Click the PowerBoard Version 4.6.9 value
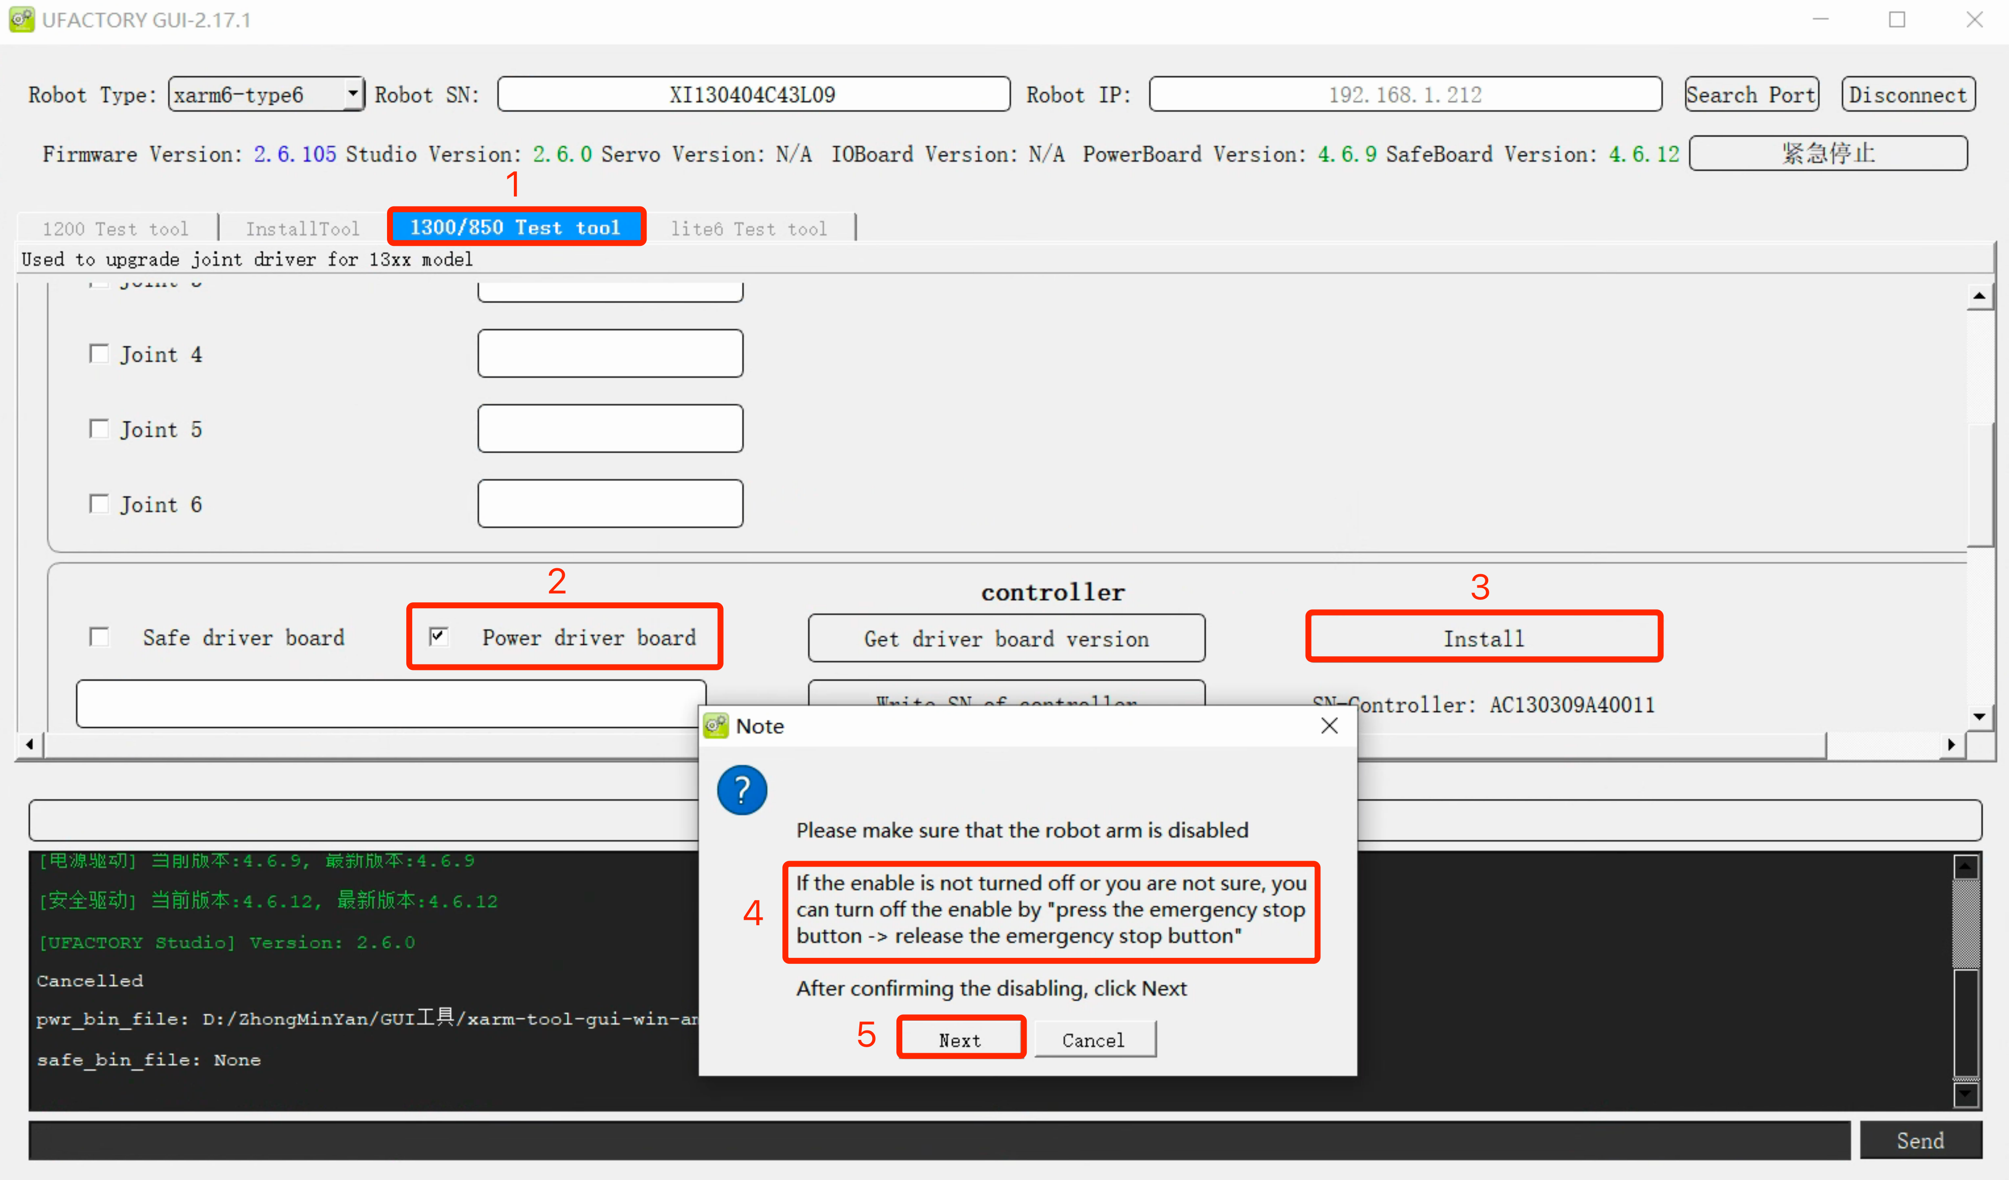 click(1347, 154)
